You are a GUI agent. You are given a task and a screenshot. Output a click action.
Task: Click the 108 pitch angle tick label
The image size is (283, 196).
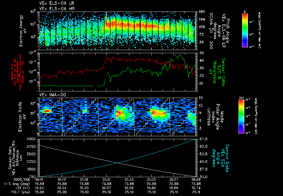click(202, 27)
